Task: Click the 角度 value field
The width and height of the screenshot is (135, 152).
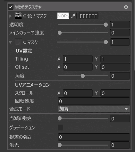Action: click(x=120, y=76)
